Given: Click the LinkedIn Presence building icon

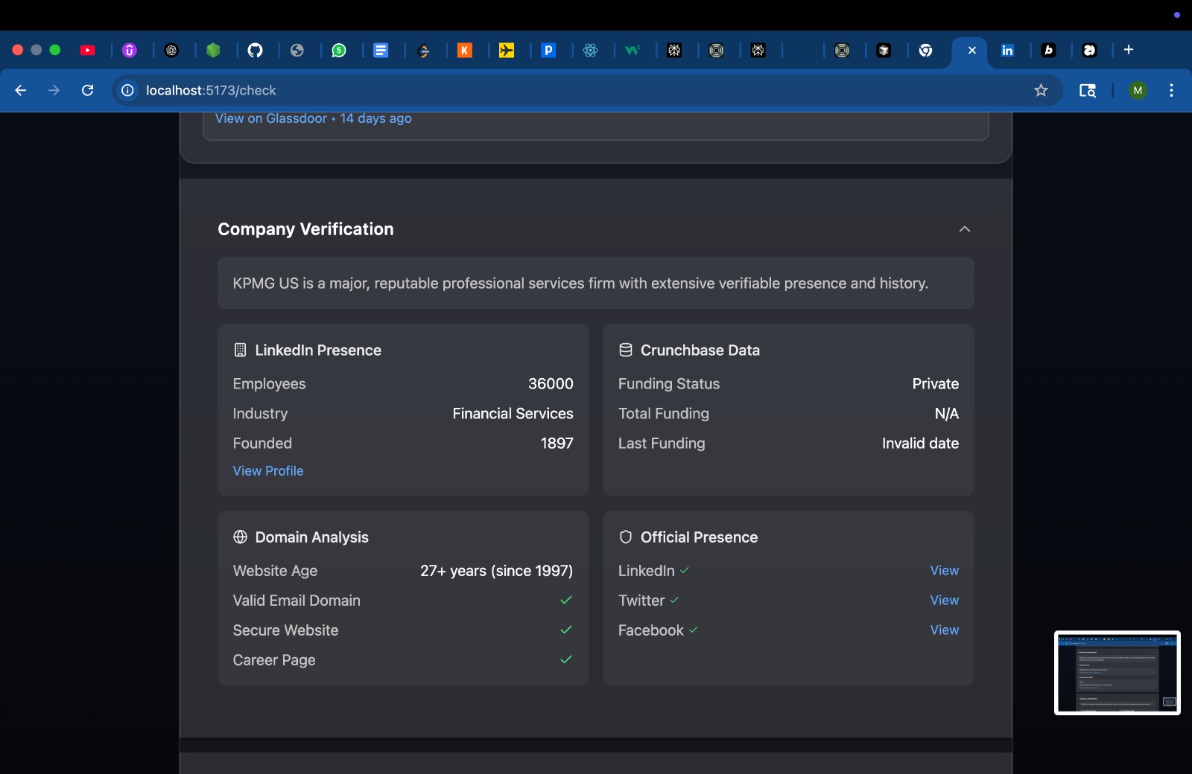Looking at the screenshot, I should point(240,350).
